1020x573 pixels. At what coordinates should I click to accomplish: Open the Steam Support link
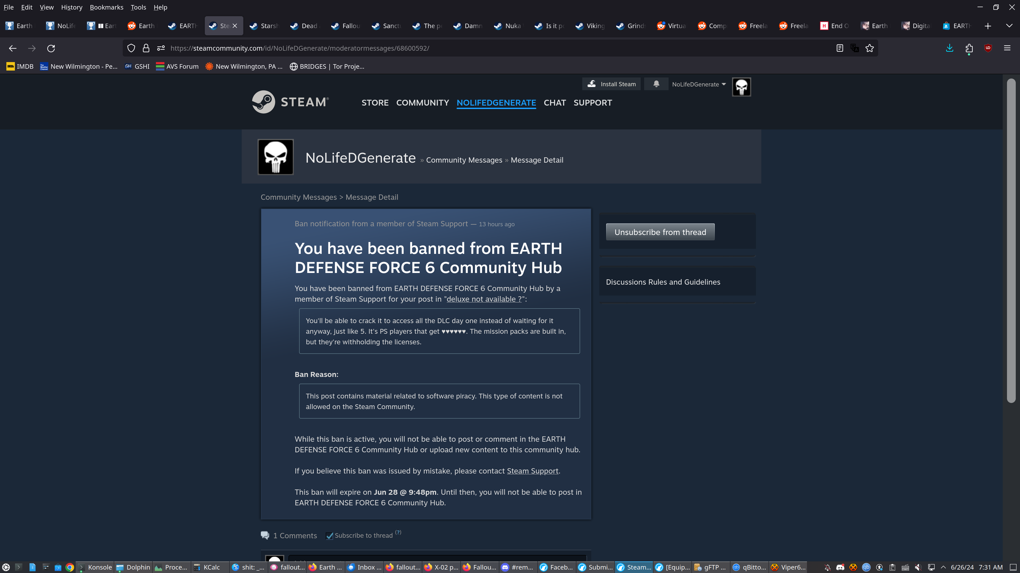(533, 471)
